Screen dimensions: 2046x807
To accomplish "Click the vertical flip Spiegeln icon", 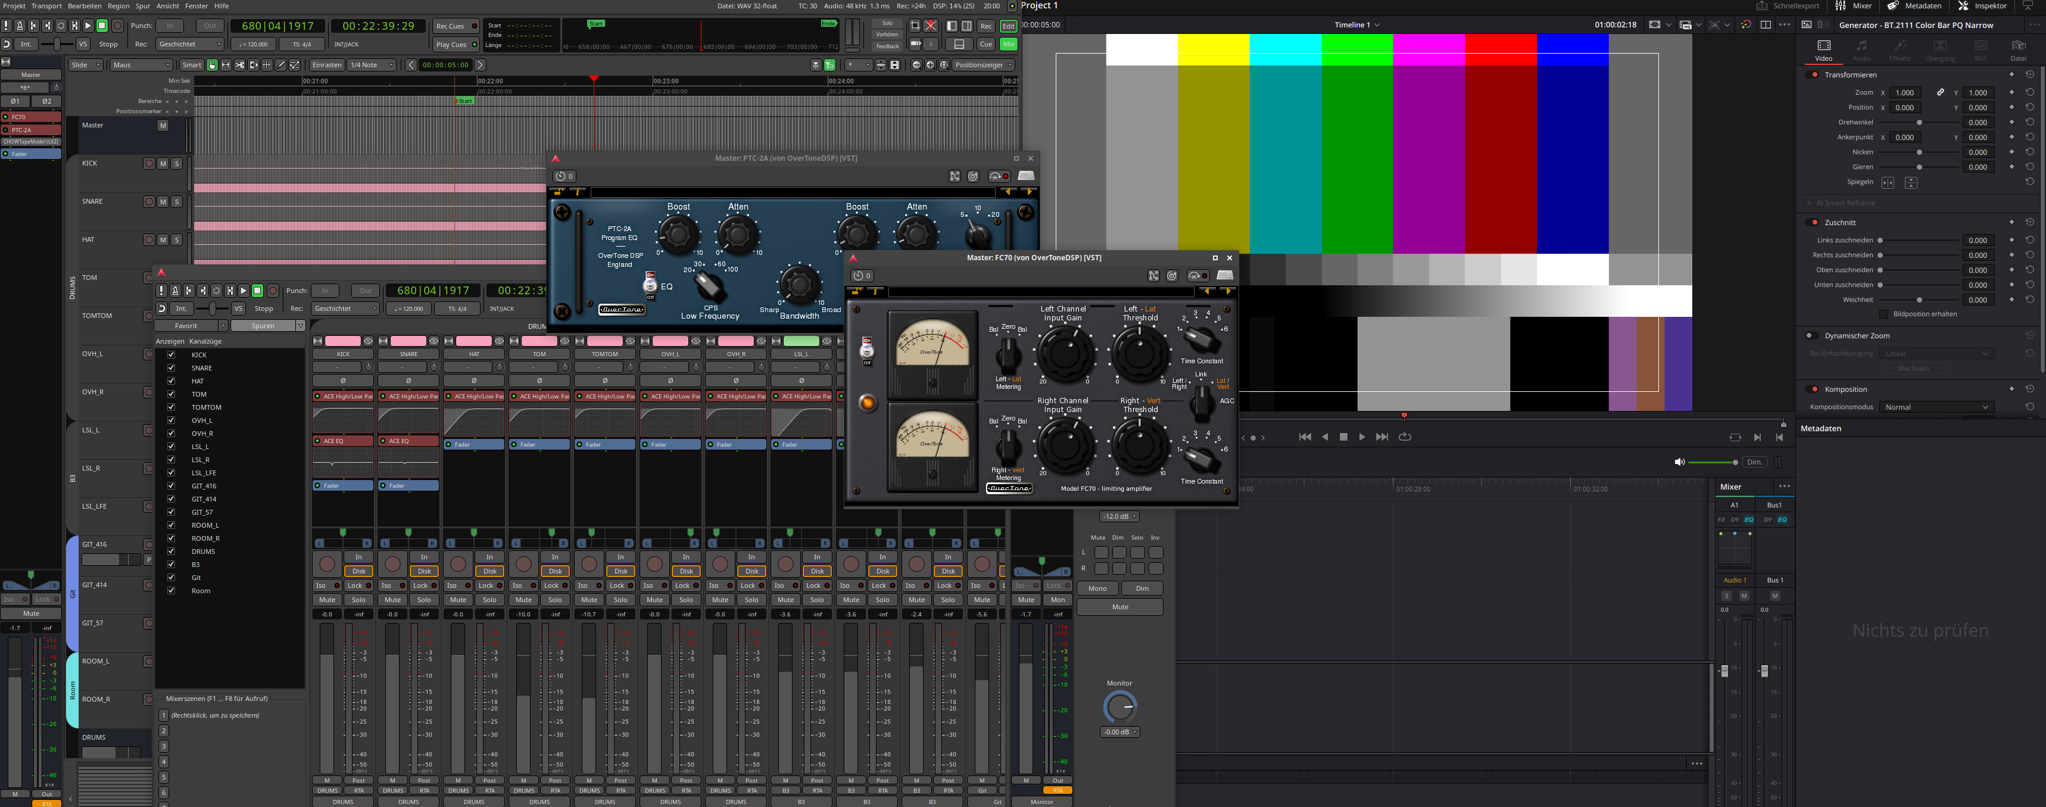I will pyautogui.click(x=1911, y=183).
